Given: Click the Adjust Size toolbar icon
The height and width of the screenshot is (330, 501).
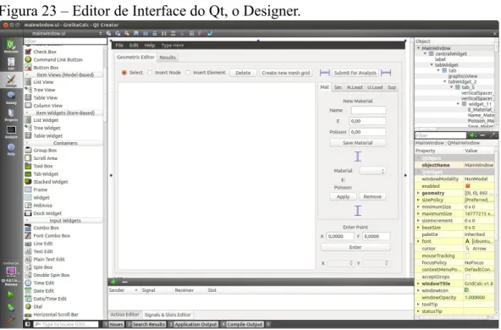Looking at the screenshot, I should click(x=210, y=33).
